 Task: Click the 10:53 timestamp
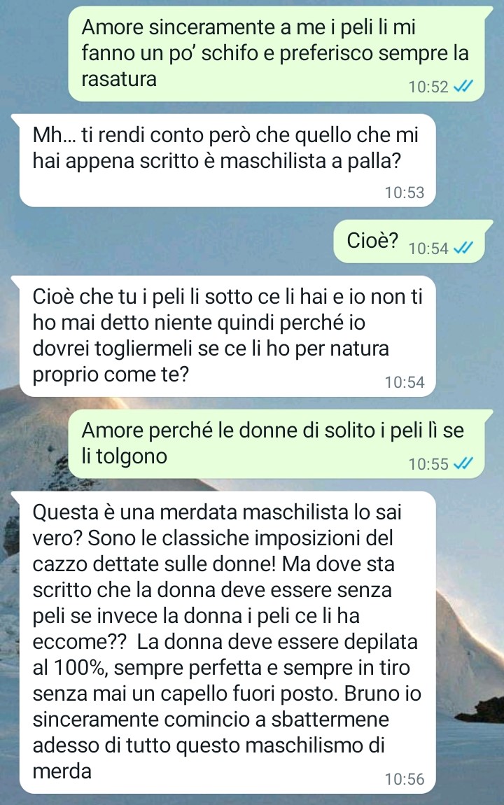405,192
